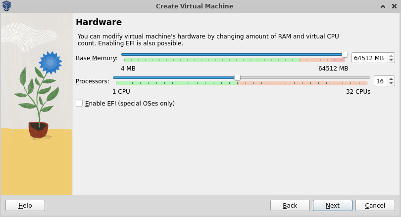Open Help for this wizard
Viewport: 401px width, 217px height.
point(25,205)
